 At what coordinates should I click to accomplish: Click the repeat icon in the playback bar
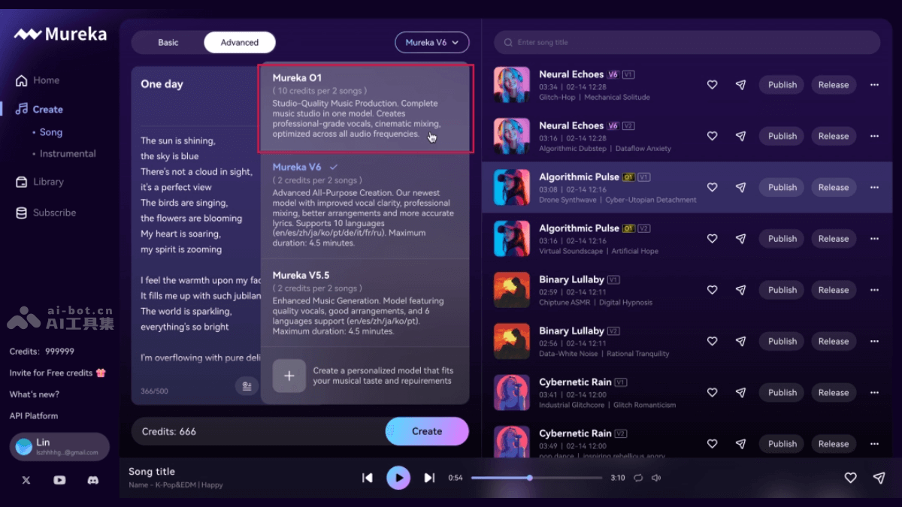[x=638, y=478]
